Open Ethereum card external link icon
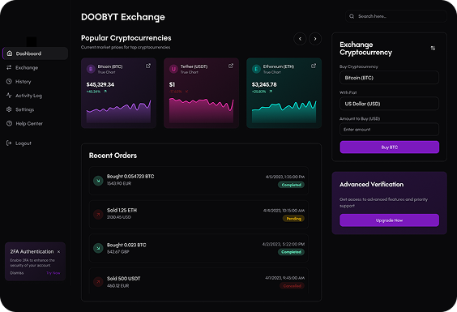Screen dimensions: 457x312 click(314, 66)
